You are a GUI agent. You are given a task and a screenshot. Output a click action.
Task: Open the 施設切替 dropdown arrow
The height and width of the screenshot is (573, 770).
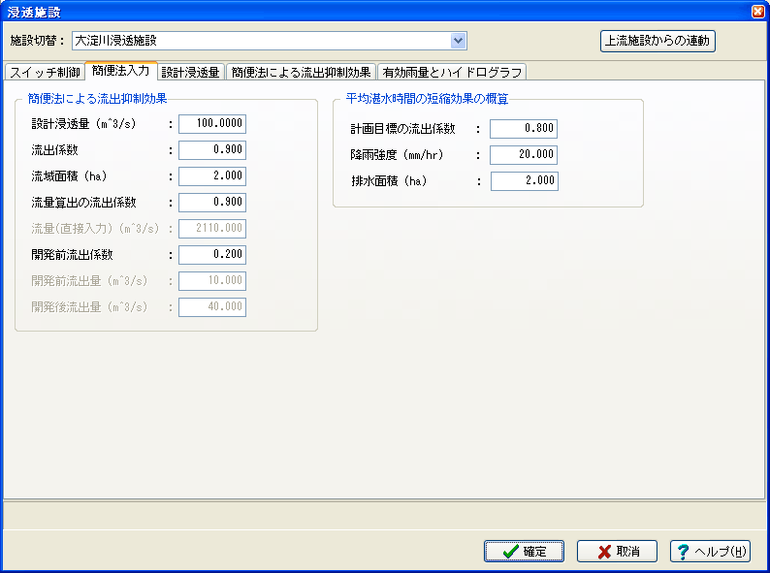tap(458, 41)
